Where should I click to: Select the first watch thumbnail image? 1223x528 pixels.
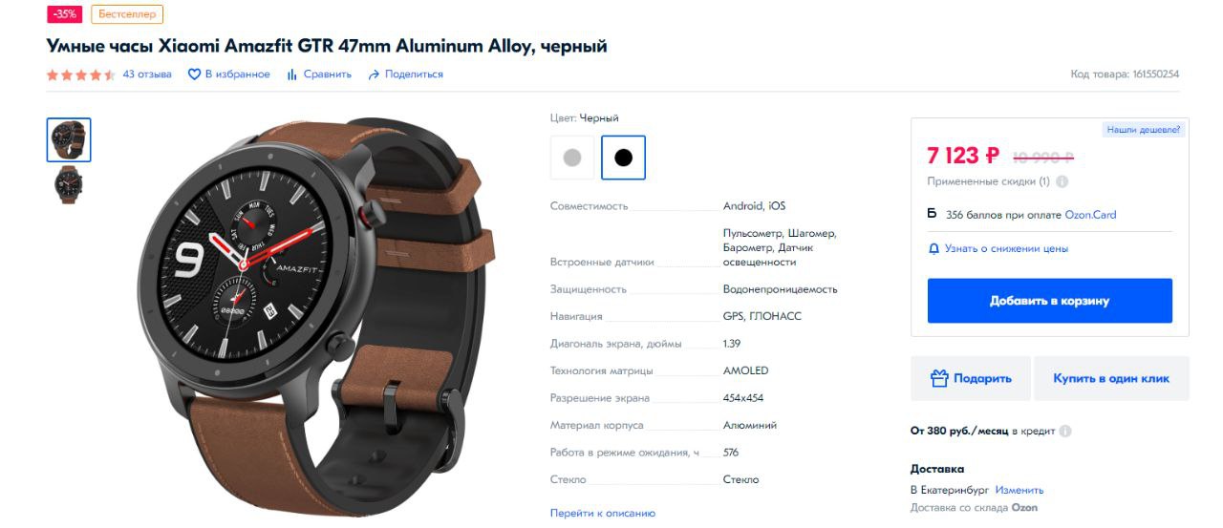69,140
